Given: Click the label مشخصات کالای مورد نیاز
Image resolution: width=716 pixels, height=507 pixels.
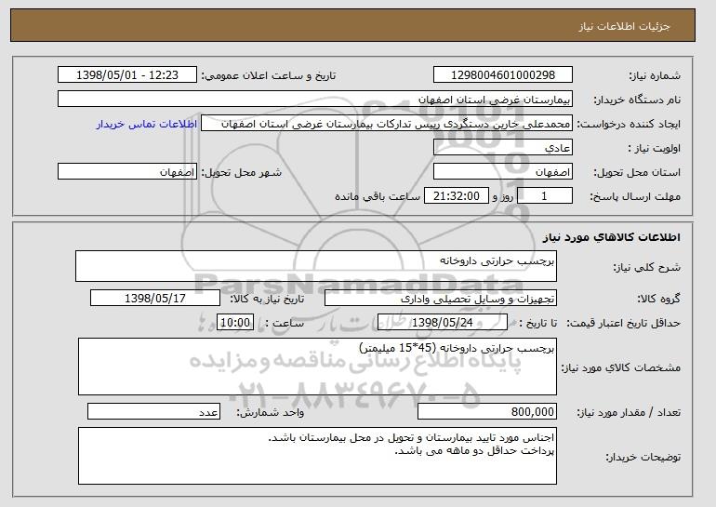Looking at the screenshot, I should point(620,367).
